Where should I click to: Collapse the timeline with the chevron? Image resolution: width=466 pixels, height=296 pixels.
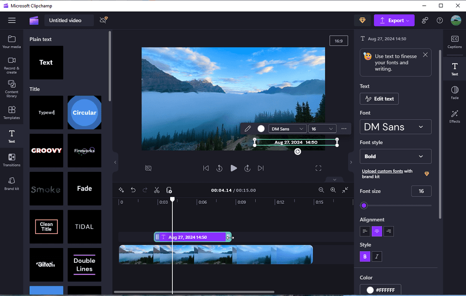(335, 180)
